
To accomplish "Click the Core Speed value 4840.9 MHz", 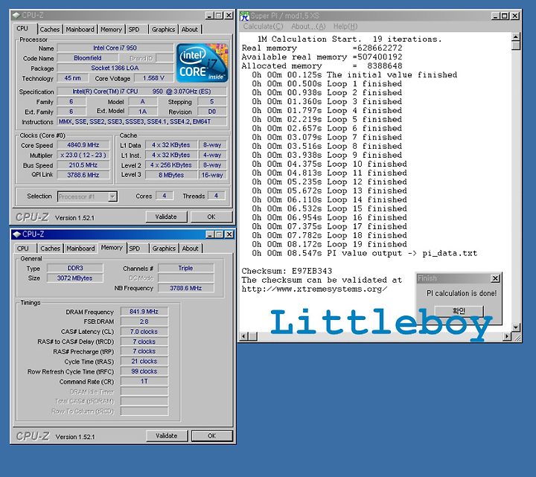I will [x=83, y=145].
